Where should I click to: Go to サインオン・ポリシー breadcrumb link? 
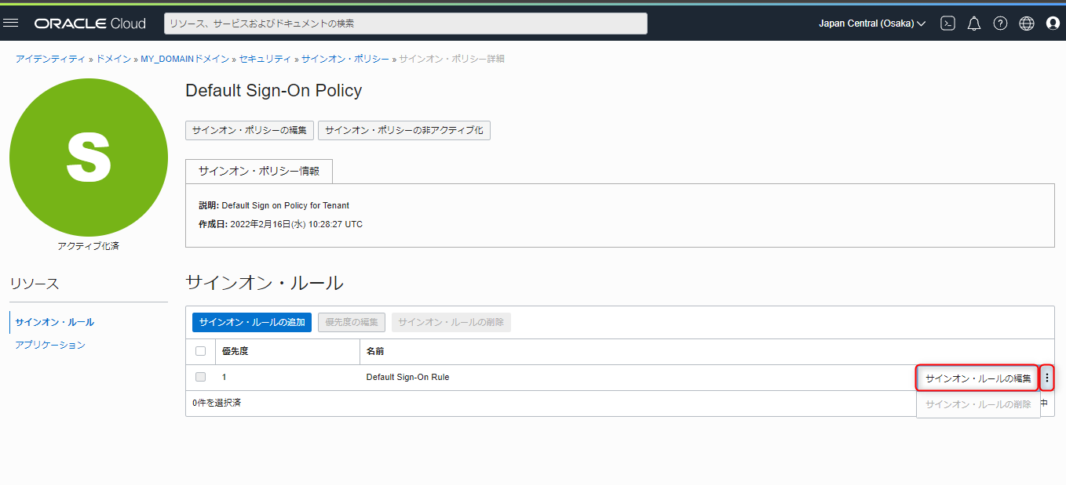pyautogui.click(x=345, y=59)
